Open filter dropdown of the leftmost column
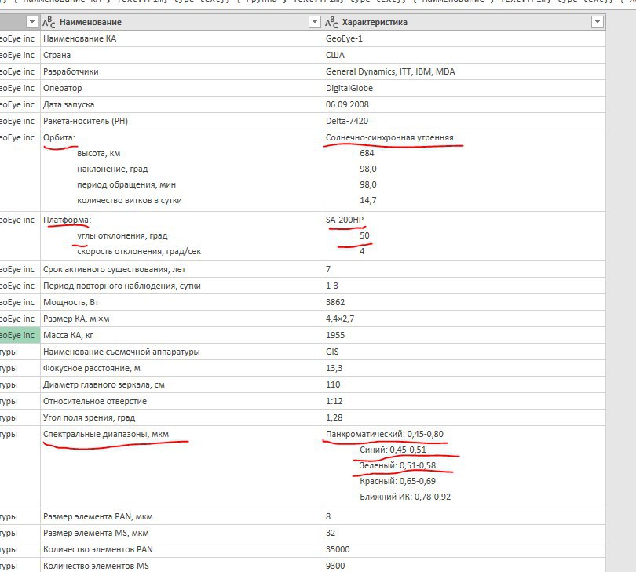The height and width of the screenshot is (572, 636). (x=31, y=22)
